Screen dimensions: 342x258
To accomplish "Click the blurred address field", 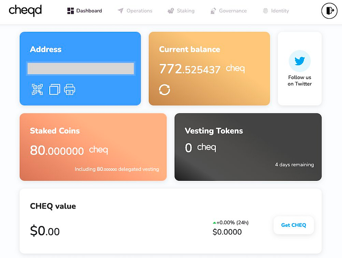I will (x=80, y=69).
